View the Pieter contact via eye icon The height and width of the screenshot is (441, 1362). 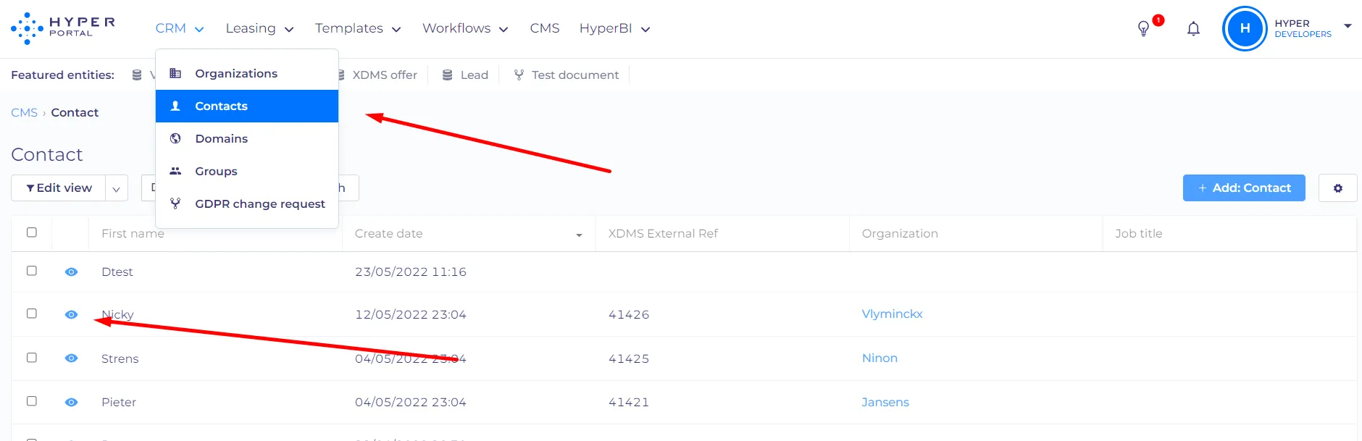click(x=71, y=403)
